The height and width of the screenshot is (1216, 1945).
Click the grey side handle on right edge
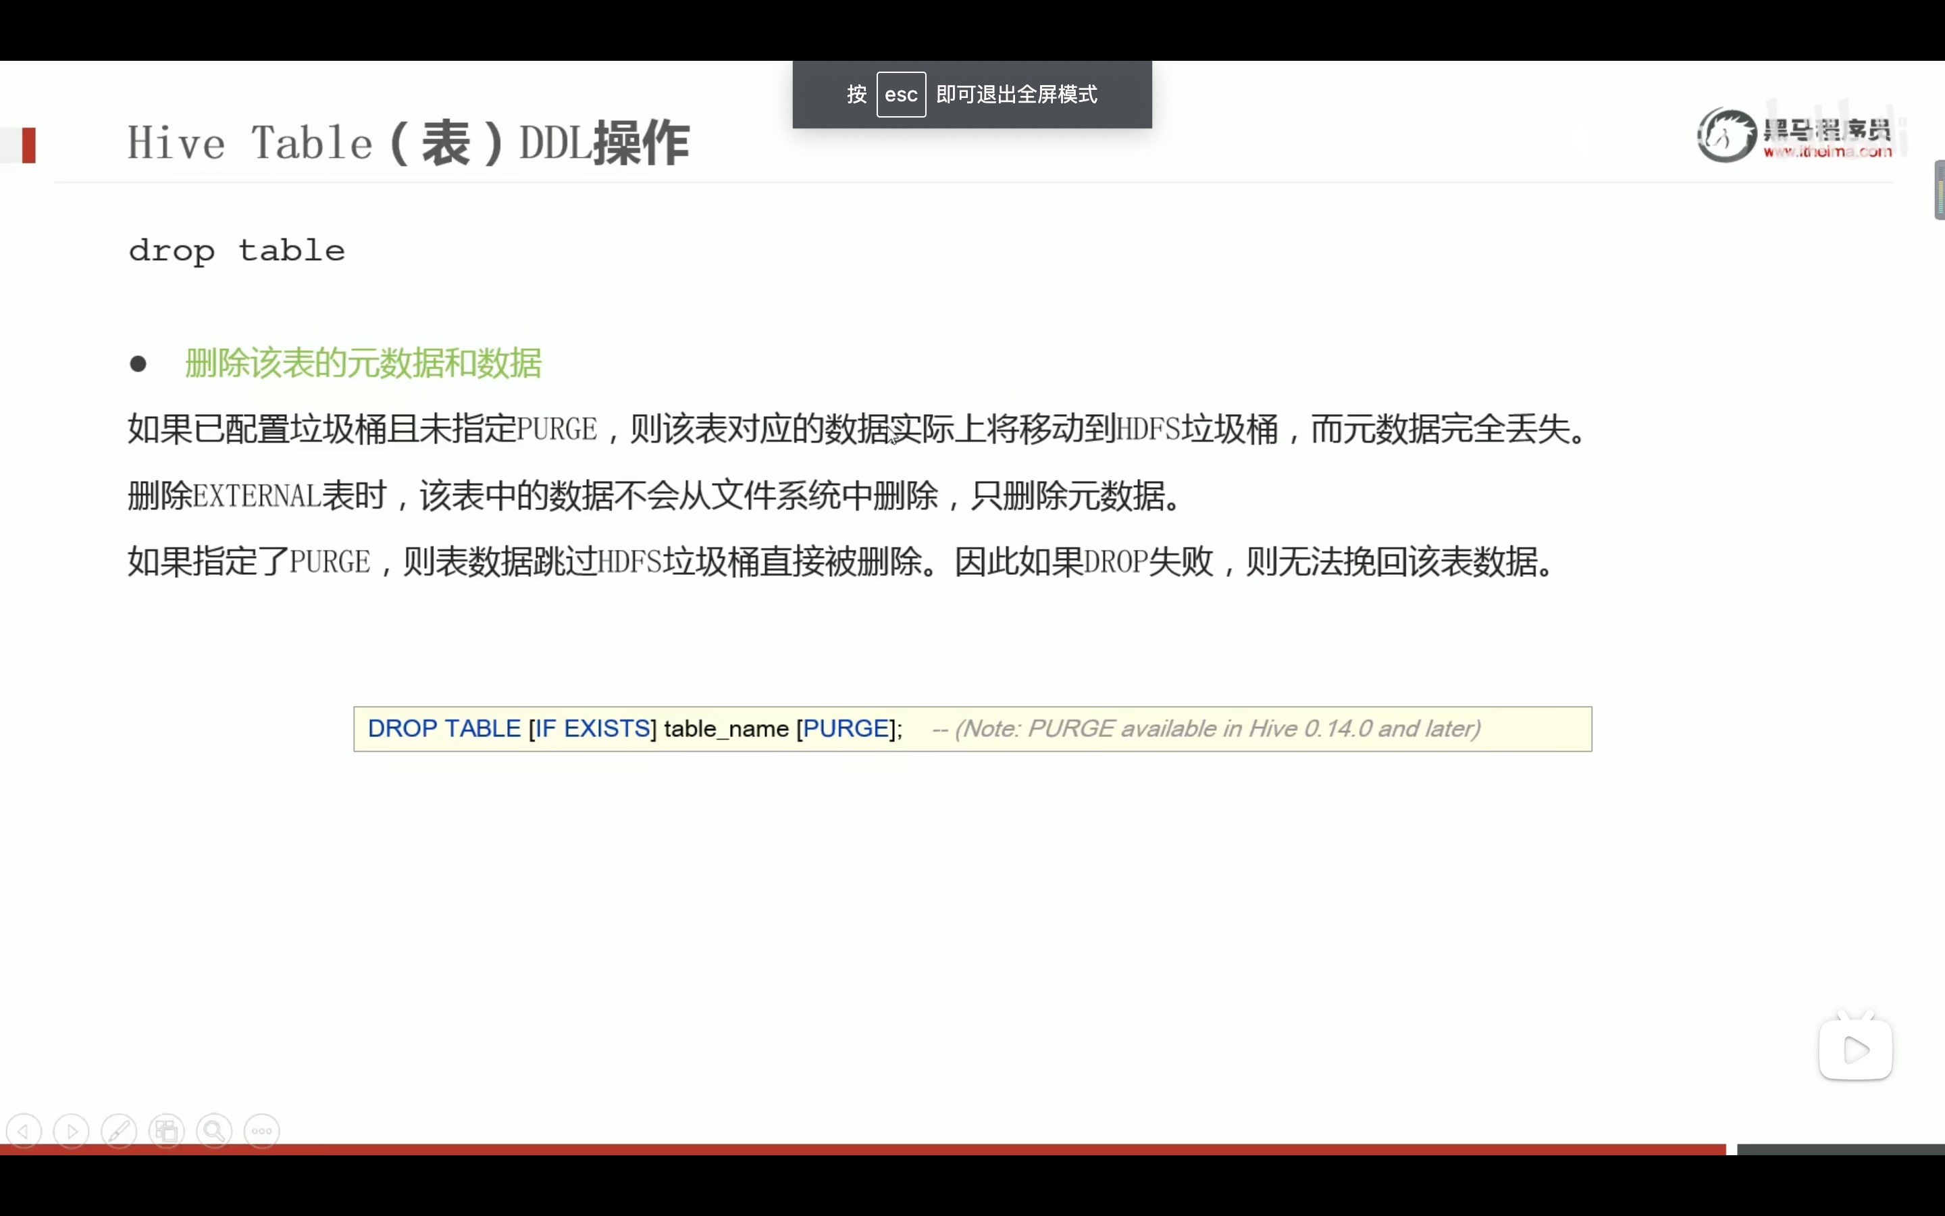coord(1940,190)
